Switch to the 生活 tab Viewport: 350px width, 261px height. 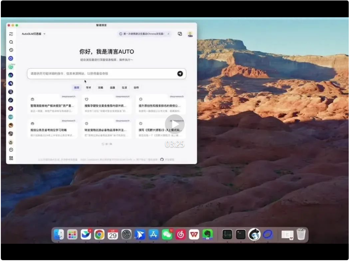click(124, 88)
